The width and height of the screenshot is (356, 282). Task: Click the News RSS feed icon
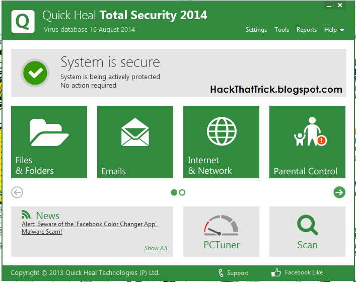[x=26, y=215]
